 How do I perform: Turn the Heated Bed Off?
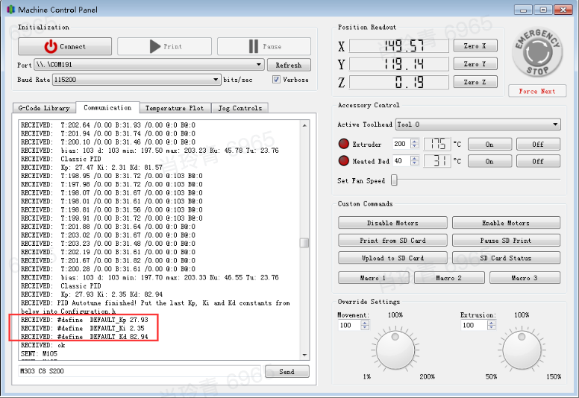click(537, 161)
